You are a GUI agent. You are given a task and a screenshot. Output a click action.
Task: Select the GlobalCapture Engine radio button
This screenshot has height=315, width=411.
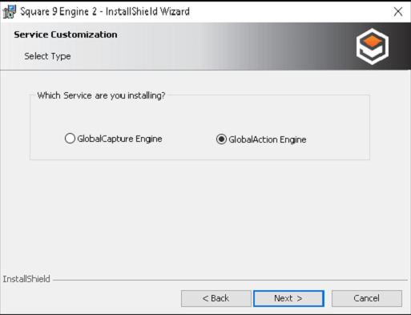(x=70, y=139)
